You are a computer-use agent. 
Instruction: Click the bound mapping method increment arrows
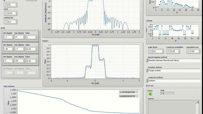coord(147,60)
